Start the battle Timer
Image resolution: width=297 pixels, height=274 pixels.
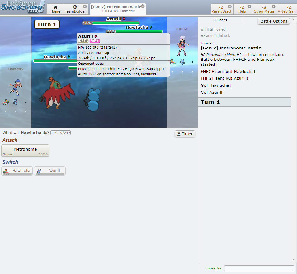click(x=185, y=134)
